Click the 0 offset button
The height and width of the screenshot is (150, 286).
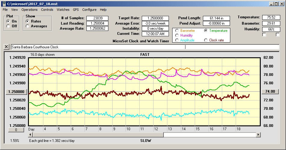point(16,130)
